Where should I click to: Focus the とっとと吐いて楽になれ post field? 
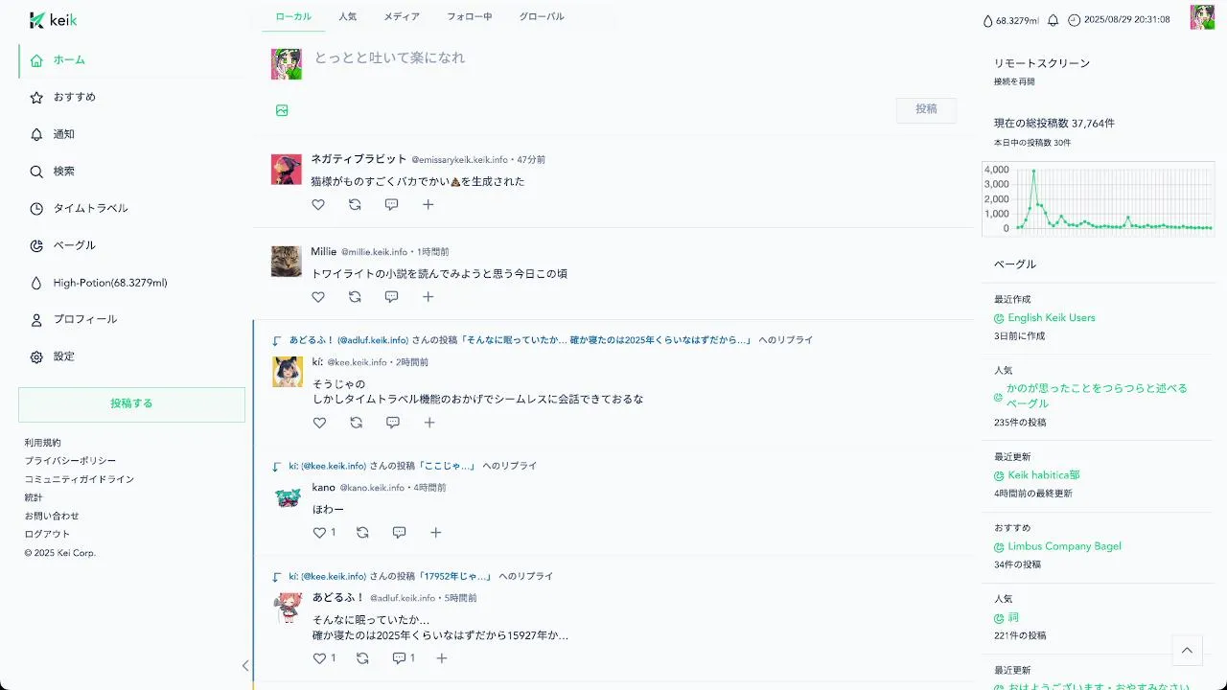[x=633, y=57]
